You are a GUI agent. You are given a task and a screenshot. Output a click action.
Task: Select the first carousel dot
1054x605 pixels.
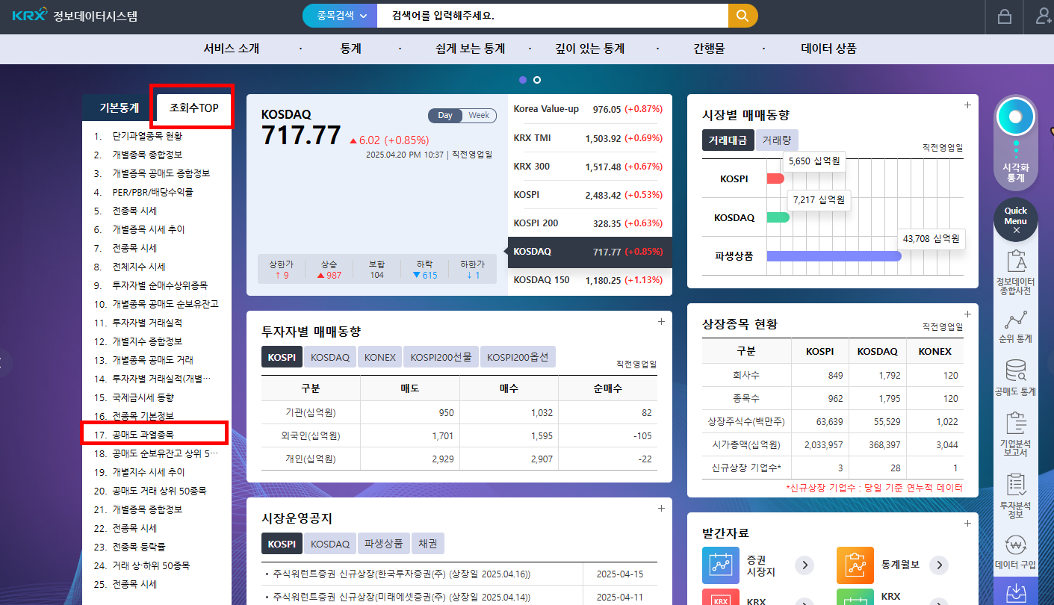coord(523,80)
